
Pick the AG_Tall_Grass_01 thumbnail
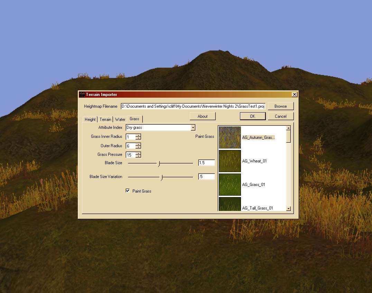pos(230,204)
